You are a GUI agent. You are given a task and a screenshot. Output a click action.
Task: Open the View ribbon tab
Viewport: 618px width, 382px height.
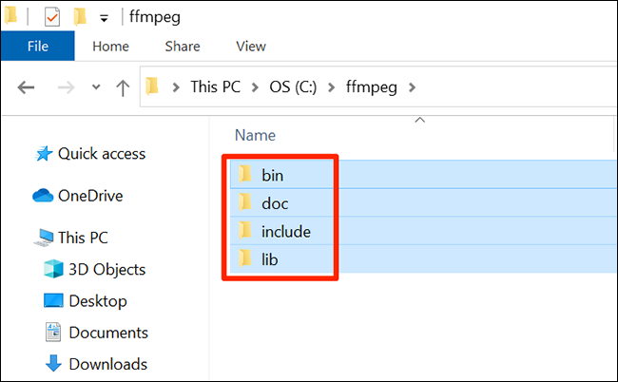(x=251, y=45)
